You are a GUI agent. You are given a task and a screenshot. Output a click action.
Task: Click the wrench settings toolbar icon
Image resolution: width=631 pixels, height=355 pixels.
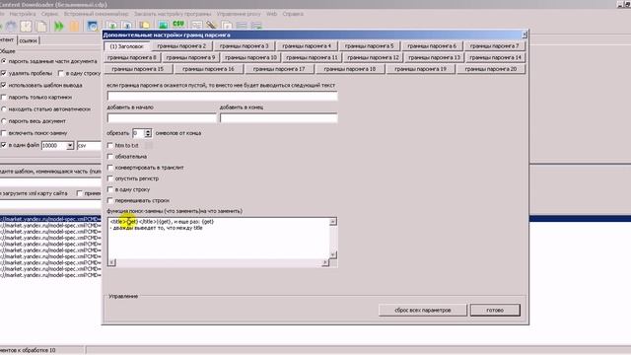(x=211, y=26)
